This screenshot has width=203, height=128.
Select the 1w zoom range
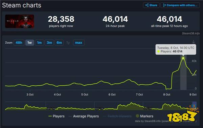tap(30, 43)
